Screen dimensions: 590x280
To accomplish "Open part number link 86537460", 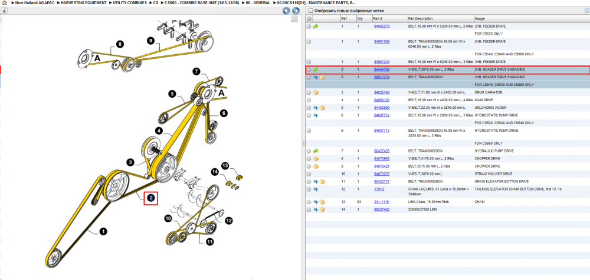I will click(x=381, y=209).
